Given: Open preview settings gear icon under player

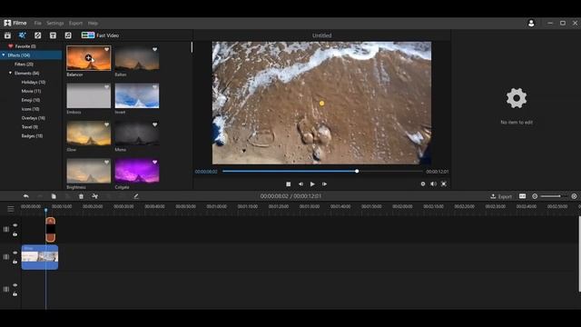Looking at the screenshot, I should click(x=423, y=183).
